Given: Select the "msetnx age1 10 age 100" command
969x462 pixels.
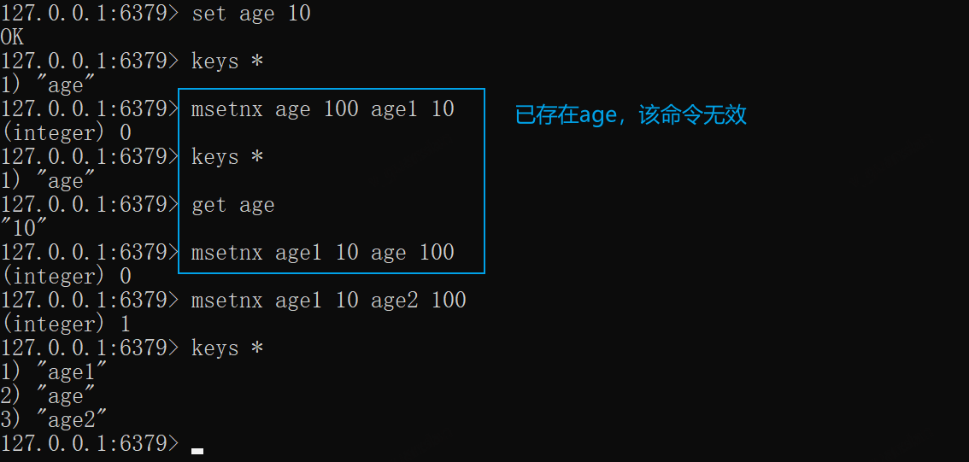Looking at the screenshot, I should click(322, 253).
